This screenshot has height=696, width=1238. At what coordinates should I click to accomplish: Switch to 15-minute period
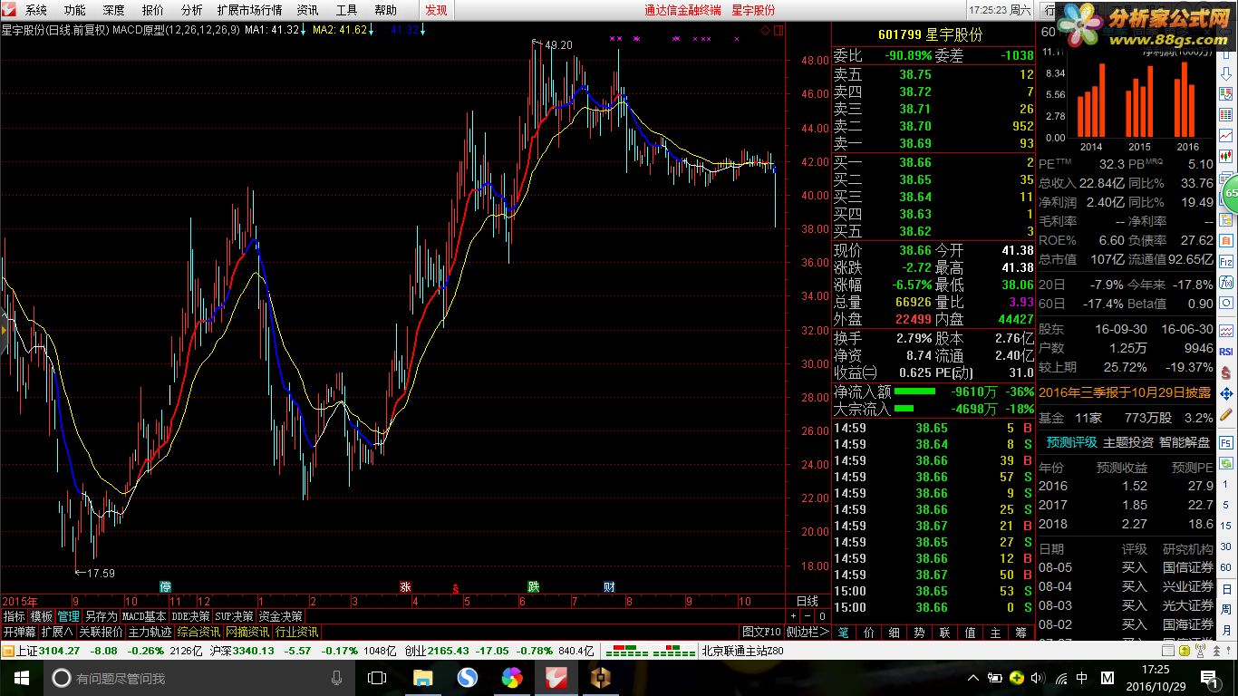pos(1226,525)
